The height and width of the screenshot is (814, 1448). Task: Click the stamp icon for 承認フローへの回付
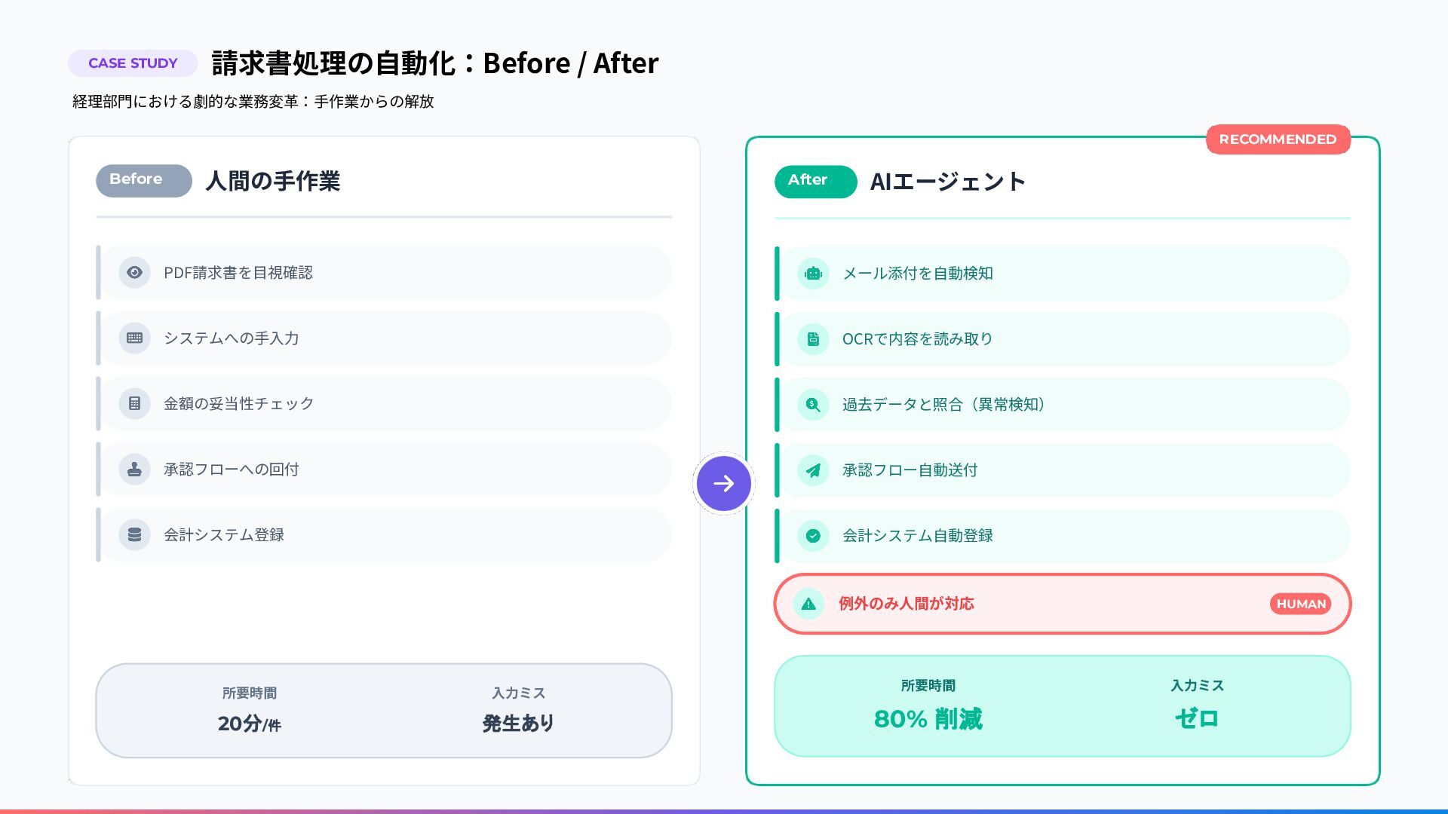click(134, 470)
